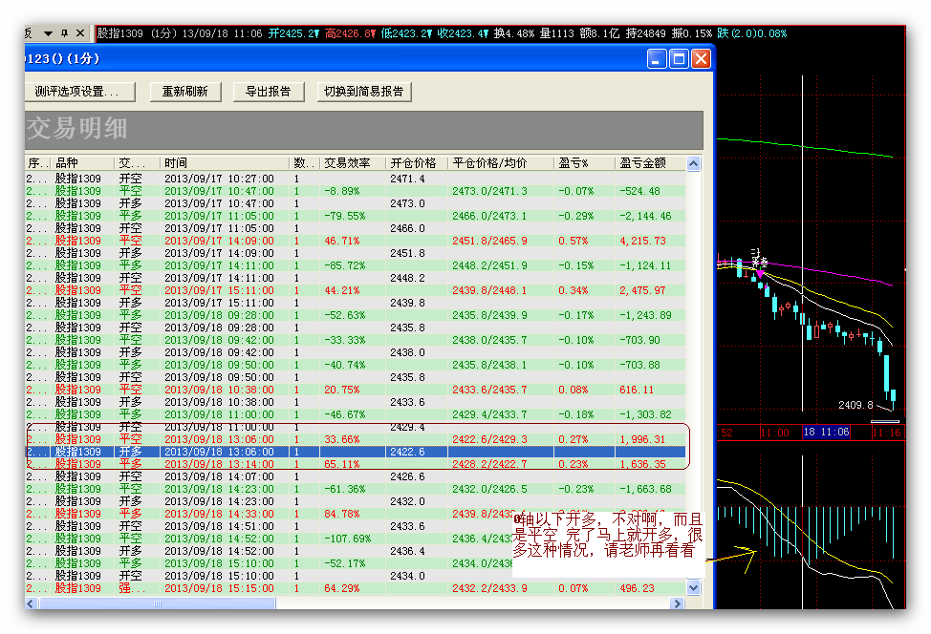
Task: Maximize the report dialog window
Action: (x=679, y=58)
